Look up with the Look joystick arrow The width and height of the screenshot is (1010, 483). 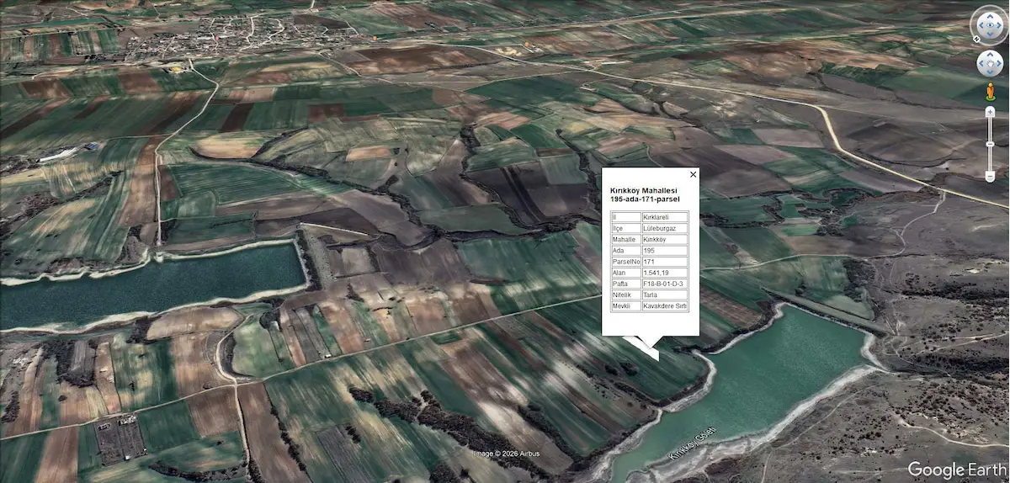coord(990,15)
